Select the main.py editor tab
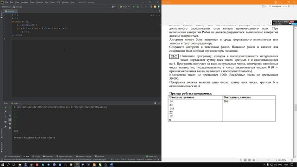This screenshot has height=167, width=297. tap(11, 11)
